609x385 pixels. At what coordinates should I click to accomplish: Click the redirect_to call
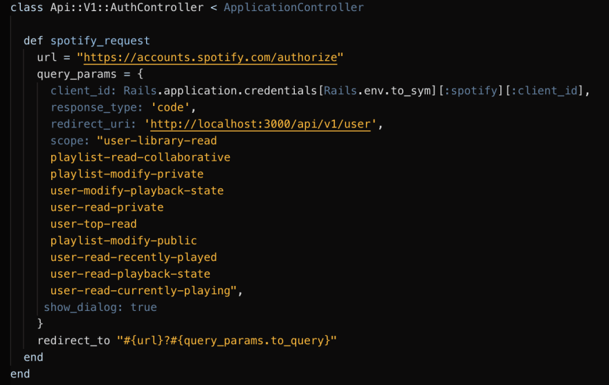[x=73, y=341]
